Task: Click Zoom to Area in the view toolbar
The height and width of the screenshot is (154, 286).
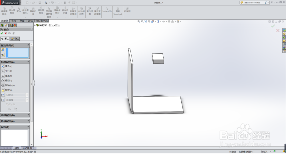Action: 142,21
